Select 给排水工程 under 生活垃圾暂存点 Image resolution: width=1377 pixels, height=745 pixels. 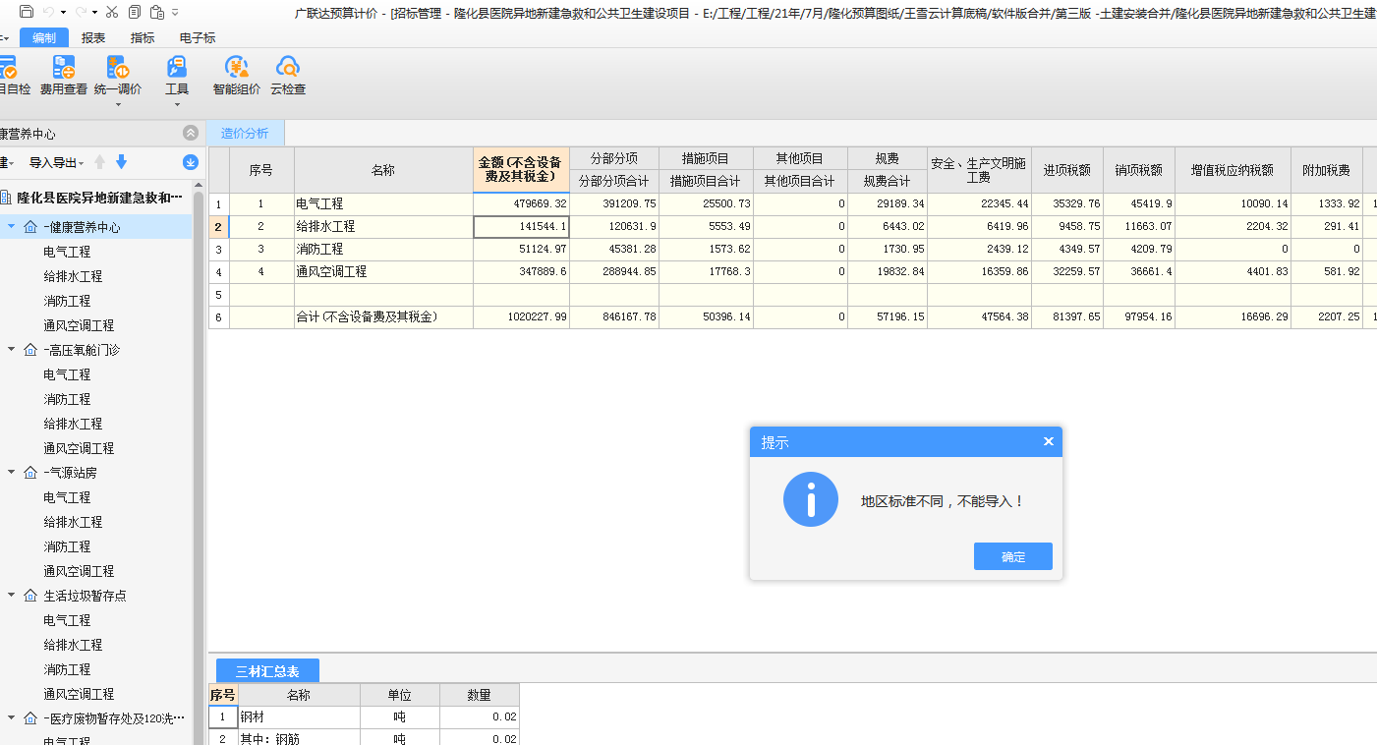click(73, 645)
